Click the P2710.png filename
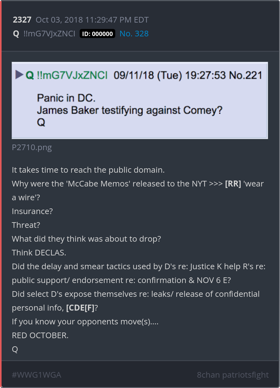Image resolution: width=280 pixels, height=388 pixels. pos(32,147)
